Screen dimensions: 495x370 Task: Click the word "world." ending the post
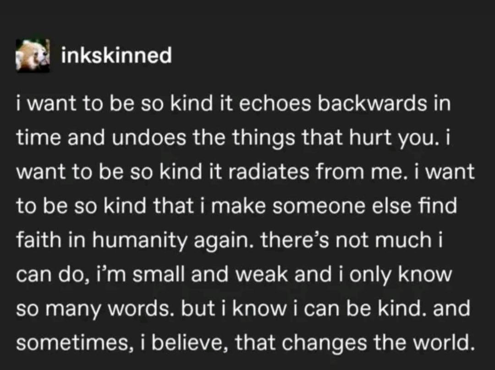(x=444, y=342)
